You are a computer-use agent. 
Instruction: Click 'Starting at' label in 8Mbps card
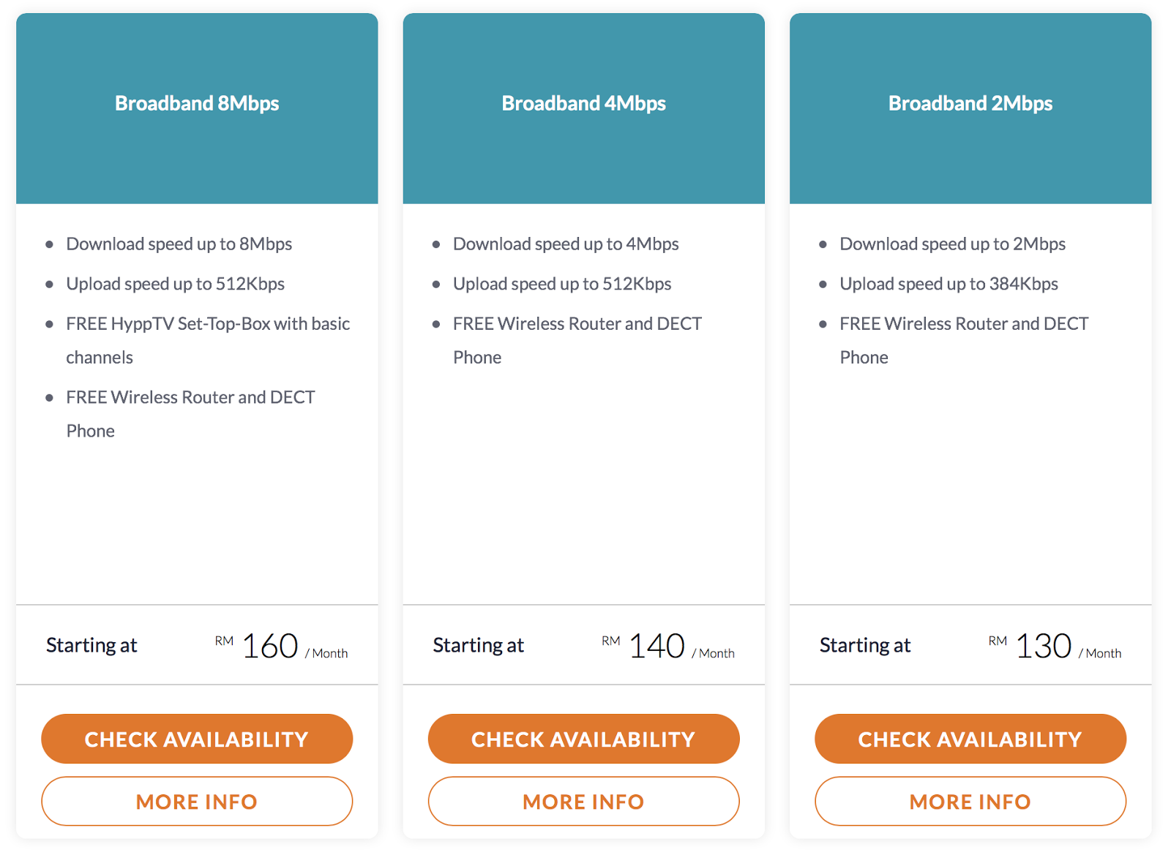pos(91,645)
